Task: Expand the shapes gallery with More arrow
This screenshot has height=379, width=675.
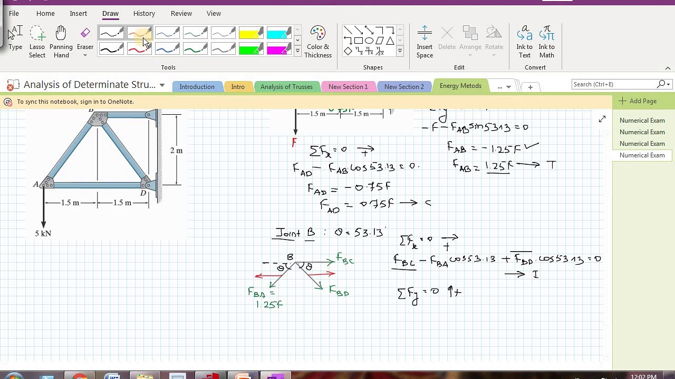Action: tap(400, 51)
